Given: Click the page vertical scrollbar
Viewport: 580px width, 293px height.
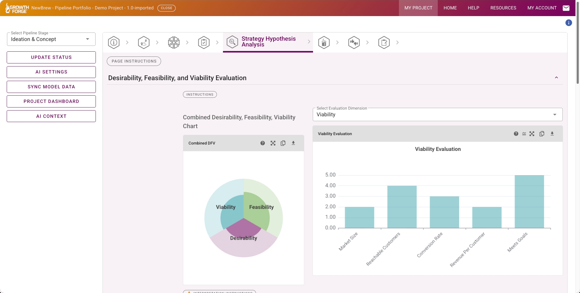Looking at the screenshot, I should click(578, 43).
